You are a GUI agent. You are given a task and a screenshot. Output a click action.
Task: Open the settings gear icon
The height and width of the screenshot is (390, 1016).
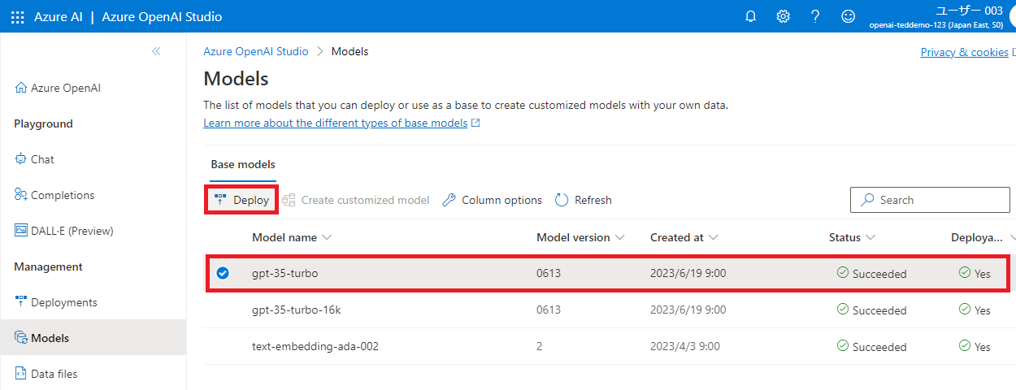pos(784,17)
